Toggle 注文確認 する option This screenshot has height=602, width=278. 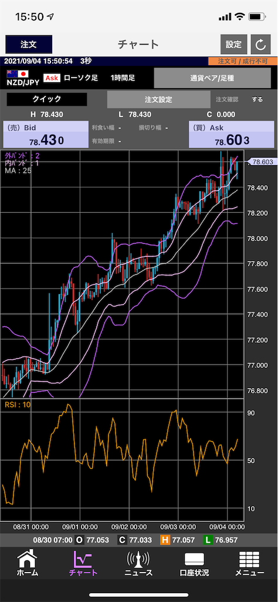257,99
